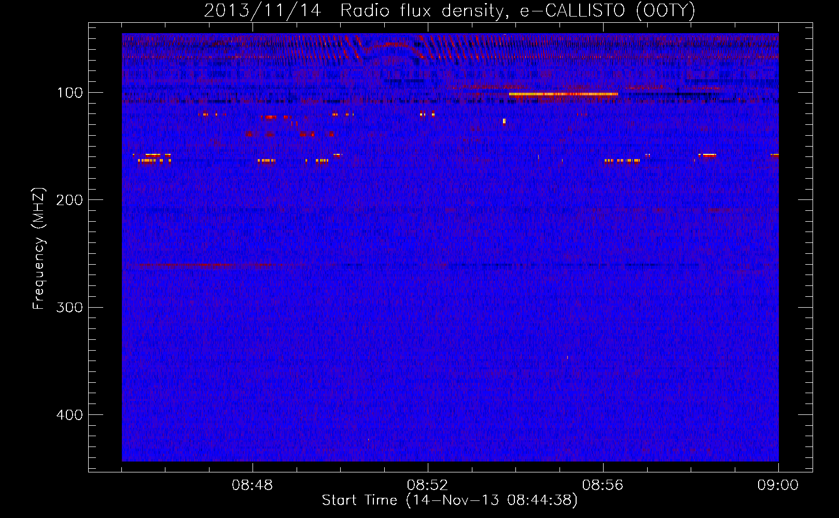The image size is (839, 518).
Task: Click the 08:56 time tick label
Action: point(603,485)
